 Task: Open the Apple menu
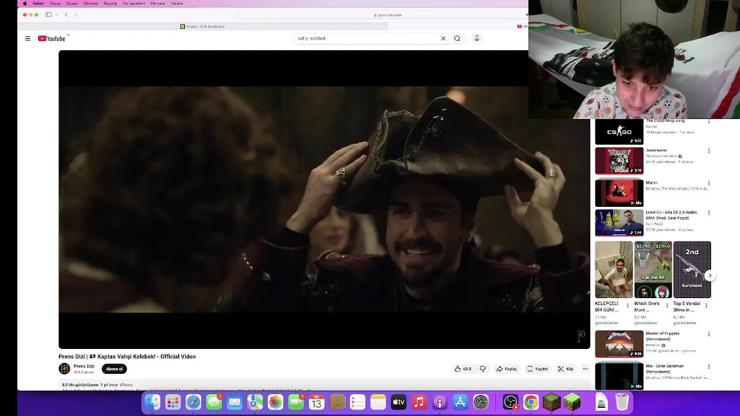coord(24,3)
